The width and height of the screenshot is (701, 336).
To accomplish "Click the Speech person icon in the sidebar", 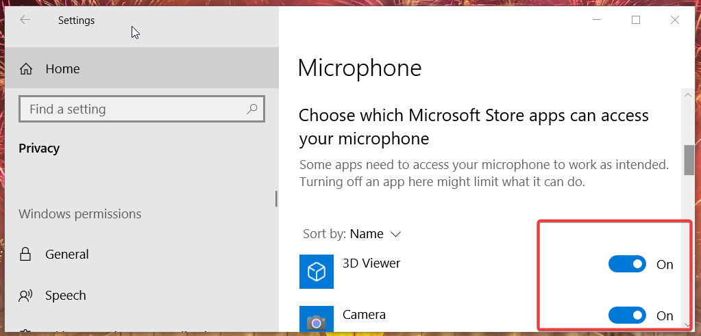I will tap(26, 296).
